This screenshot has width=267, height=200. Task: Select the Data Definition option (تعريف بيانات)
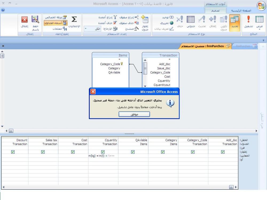[164, 29]
